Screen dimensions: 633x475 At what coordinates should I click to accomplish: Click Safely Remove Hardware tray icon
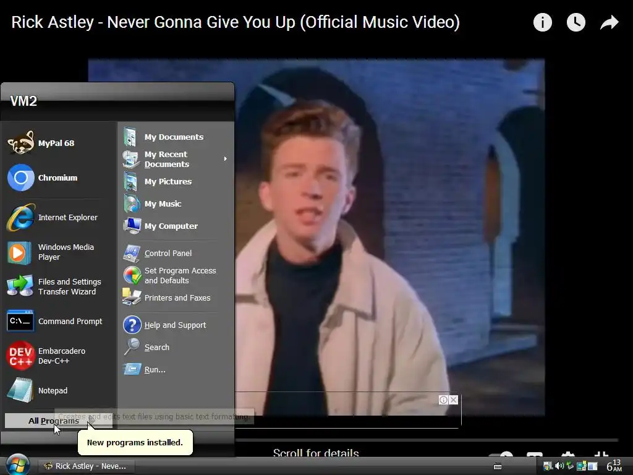tap(570, 466)
